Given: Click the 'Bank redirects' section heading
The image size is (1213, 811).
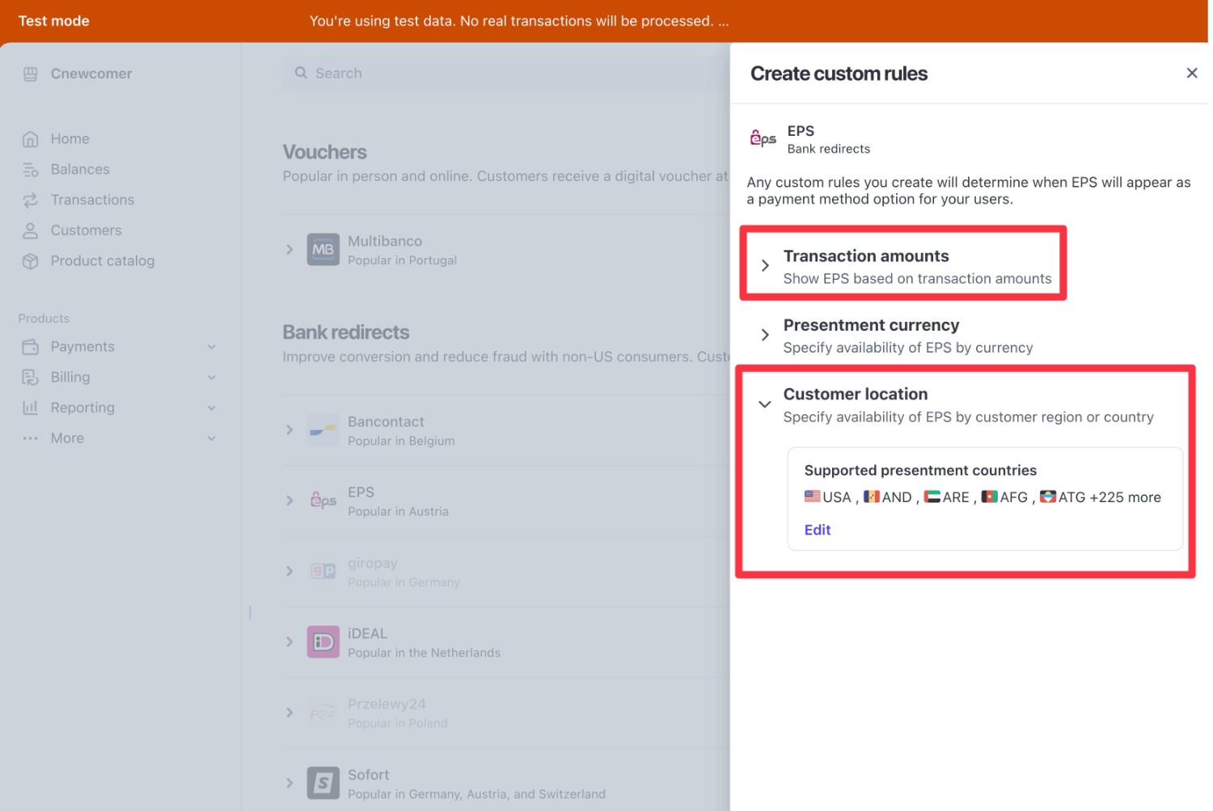Looking at the screenshot, I should click(x=346, y=332).
